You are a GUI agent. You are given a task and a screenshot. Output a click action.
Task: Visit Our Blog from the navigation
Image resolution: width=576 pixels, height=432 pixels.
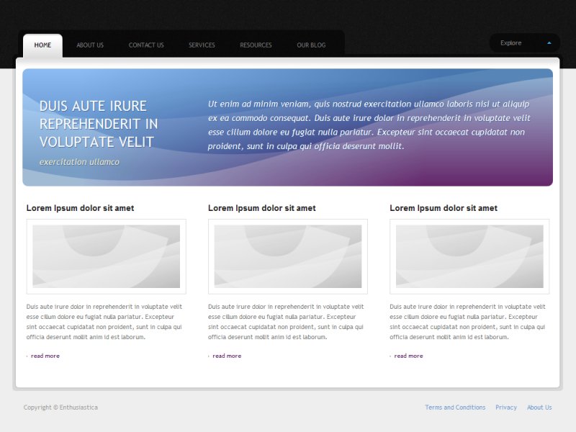(x=311, y=45)
